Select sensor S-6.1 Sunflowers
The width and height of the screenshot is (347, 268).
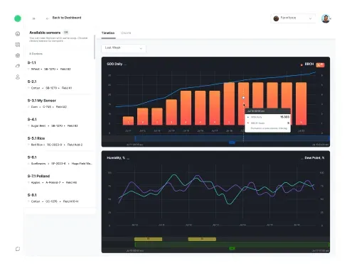[59, 160]
